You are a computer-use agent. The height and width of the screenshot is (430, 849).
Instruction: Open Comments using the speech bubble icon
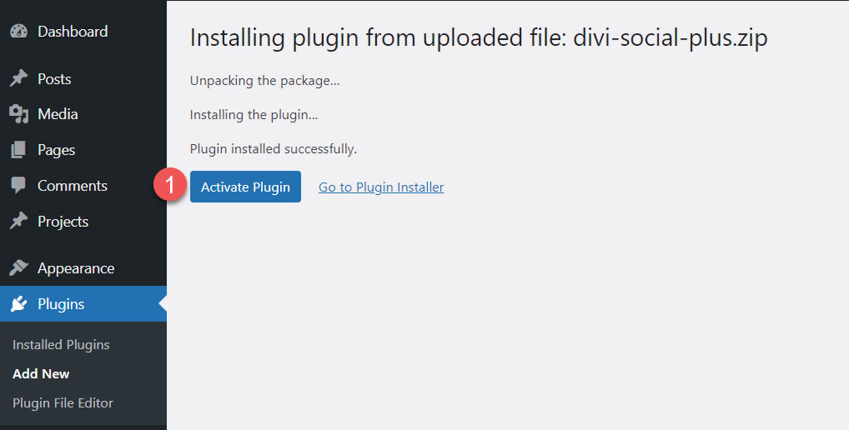(x=19, y=185)
